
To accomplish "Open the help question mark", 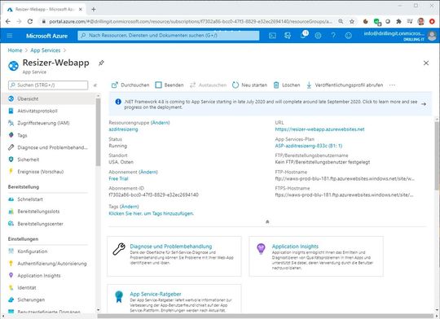I will click(333, 36).
